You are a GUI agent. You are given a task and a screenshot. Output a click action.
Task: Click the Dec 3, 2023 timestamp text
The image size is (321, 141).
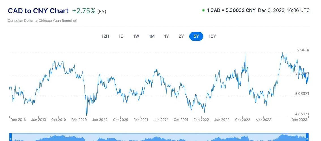pos(284,10)
